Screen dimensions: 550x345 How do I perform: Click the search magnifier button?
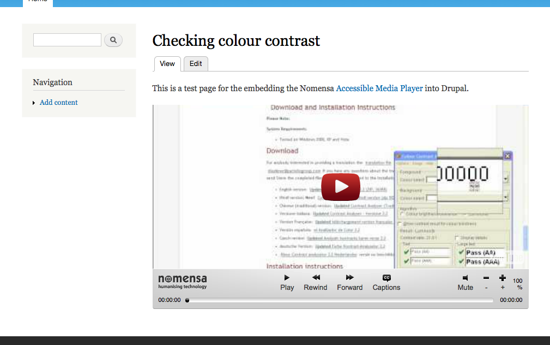coord(113,40)
